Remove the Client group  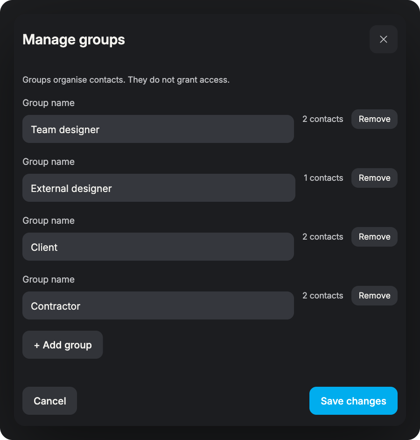pyautogui.click(x=374, y=237)
